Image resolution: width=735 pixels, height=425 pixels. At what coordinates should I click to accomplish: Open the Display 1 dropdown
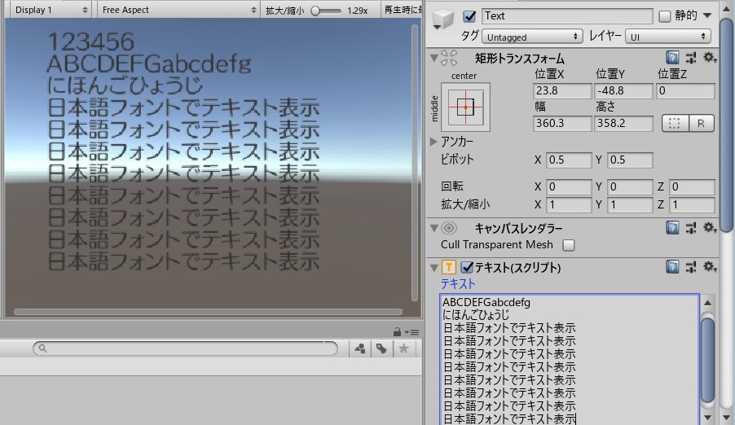coord(51,10)
